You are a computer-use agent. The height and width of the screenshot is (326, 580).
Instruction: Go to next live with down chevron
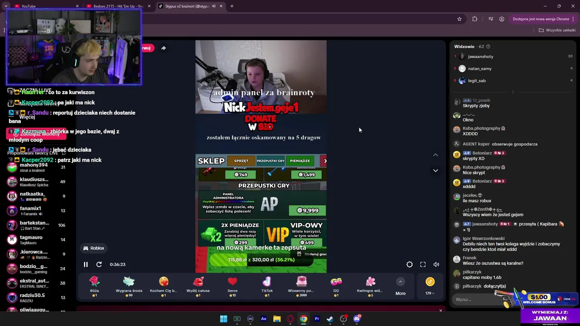click(435, 171)
